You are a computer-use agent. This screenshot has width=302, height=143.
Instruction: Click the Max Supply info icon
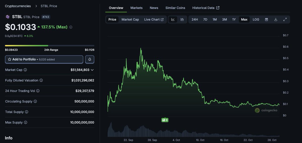tap(25, 122)
